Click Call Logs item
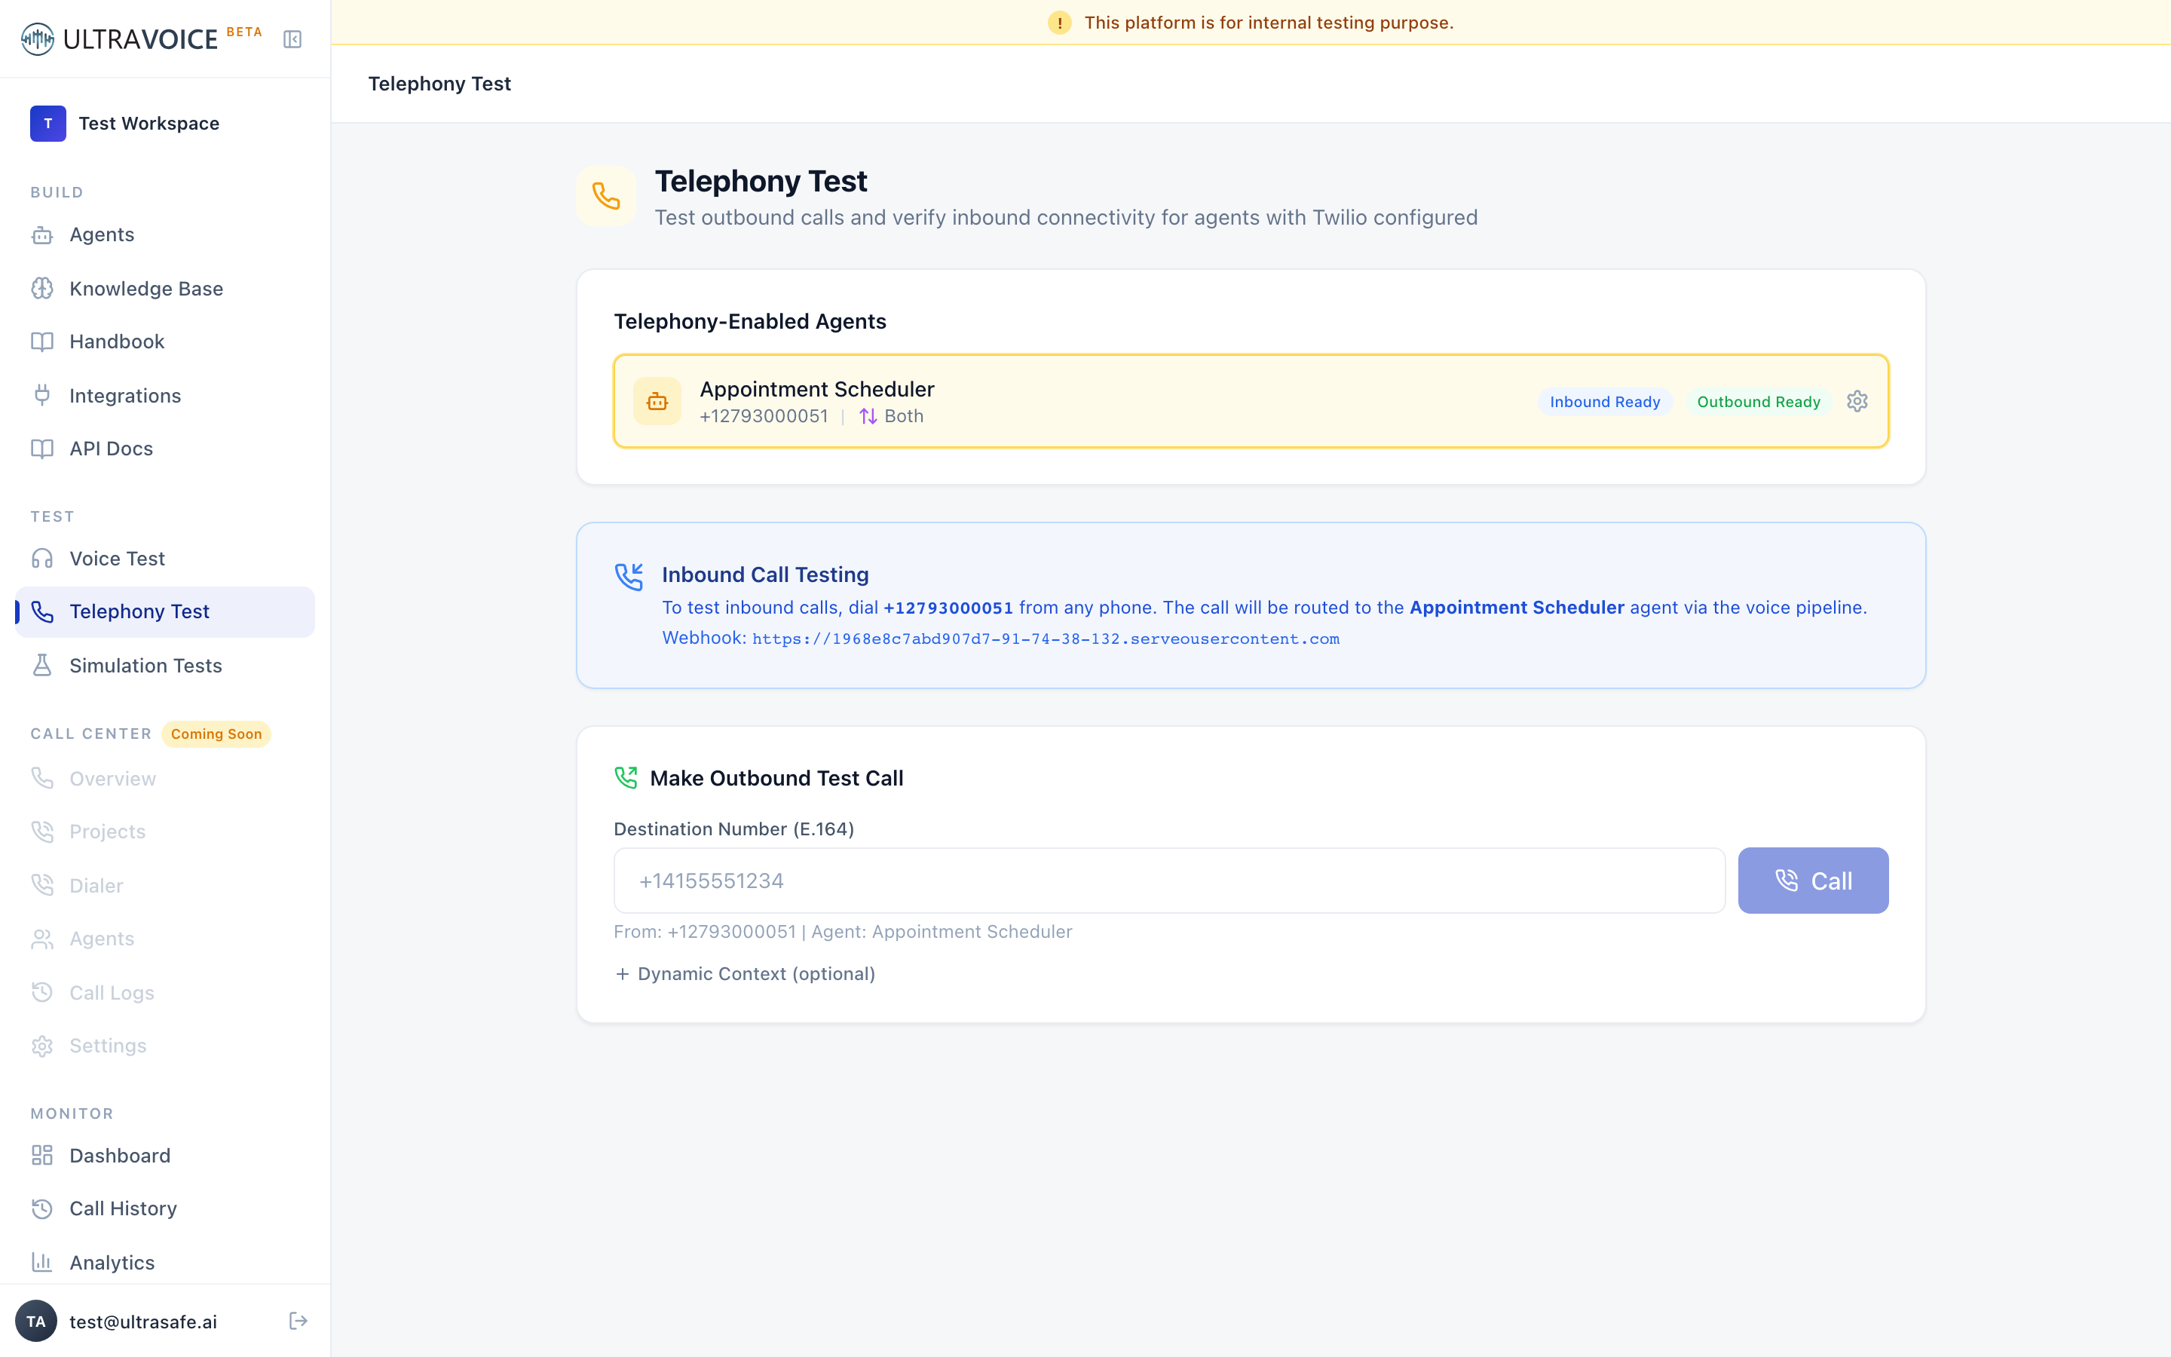Screen dimensions: 2171x1357 tap(165, 991)
